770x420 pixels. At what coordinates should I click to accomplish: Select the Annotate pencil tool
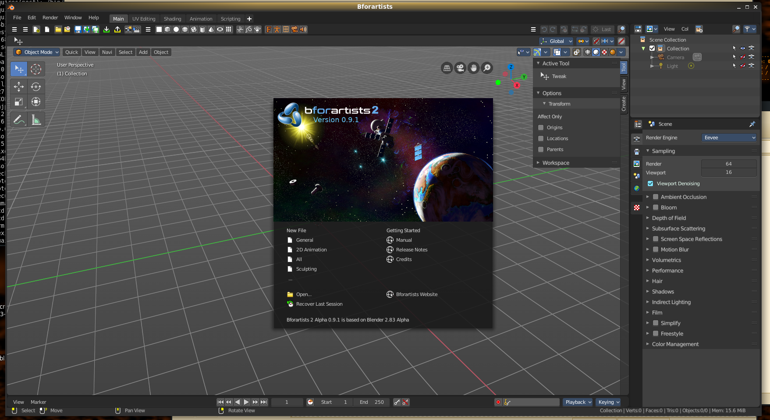point(19,120)
